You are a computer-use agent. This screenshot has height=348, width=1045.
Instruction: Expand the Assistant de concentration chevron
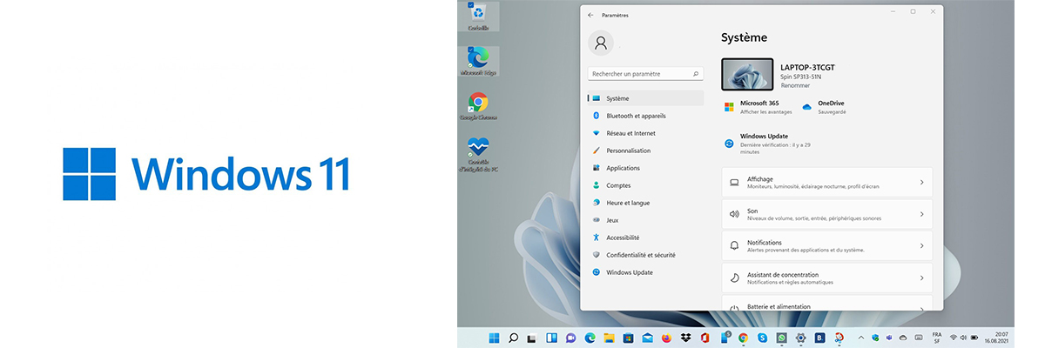tap(921, 278)
